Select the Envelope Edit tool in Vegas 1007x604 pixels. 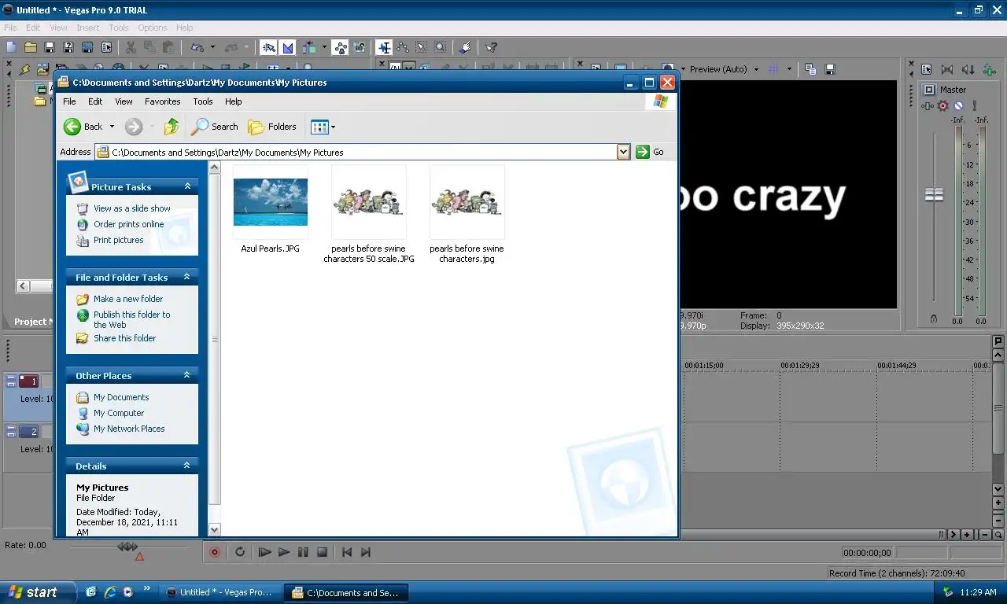[403, 47]
